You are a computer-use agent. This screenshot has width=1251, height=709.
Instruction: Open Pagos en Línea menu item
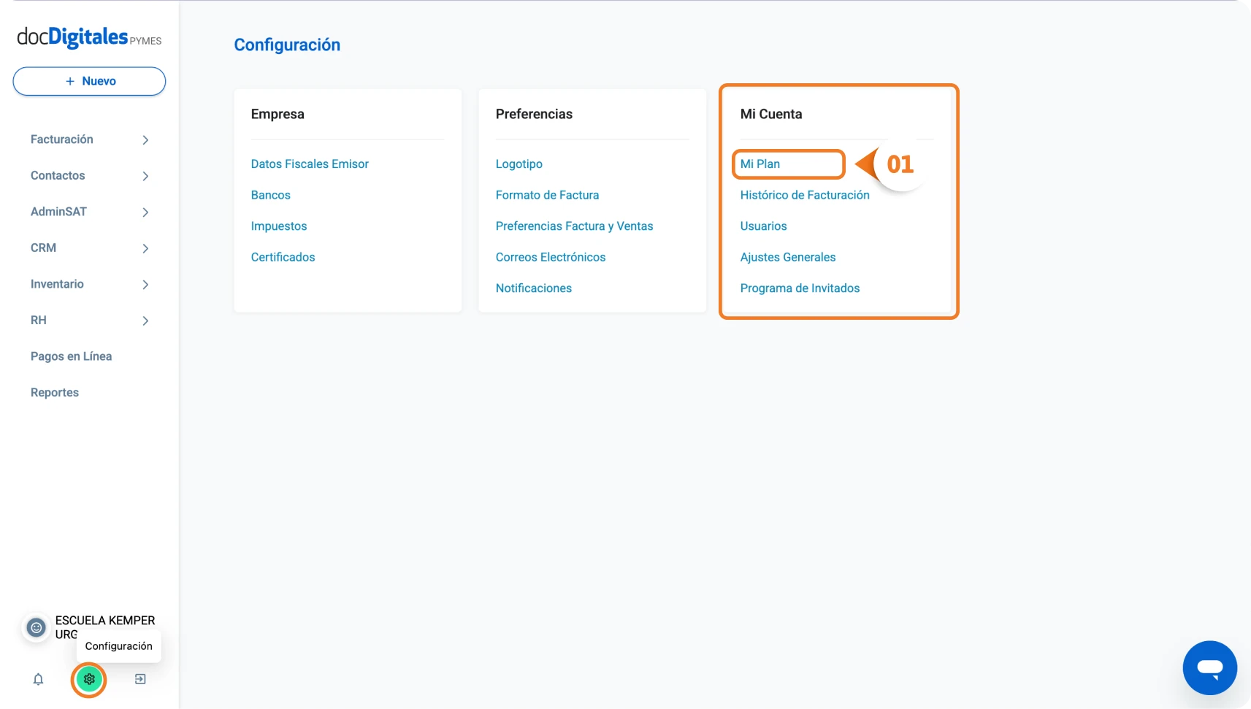pos(71,356)
